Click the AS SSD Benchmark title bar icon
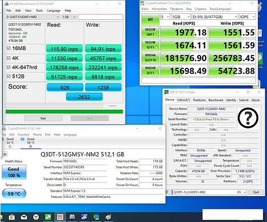267x222 pixels. (x=7, y=4)
